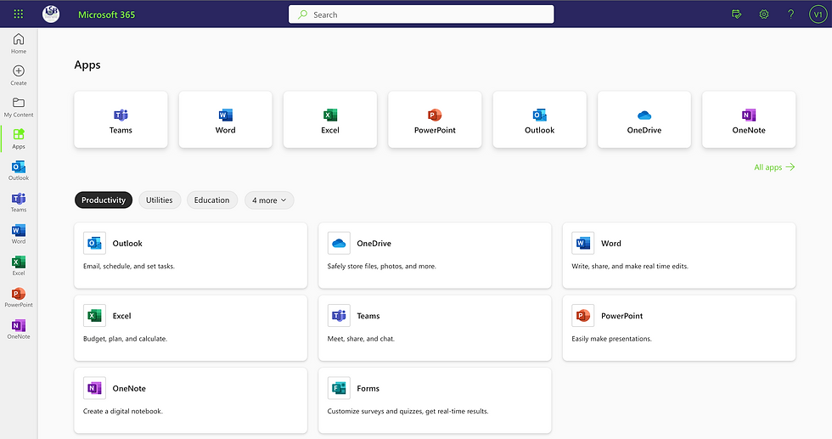Click the Microsoft 365 title link
The height and width of the screenshot is (439, 832).
(x=107, y=15)
